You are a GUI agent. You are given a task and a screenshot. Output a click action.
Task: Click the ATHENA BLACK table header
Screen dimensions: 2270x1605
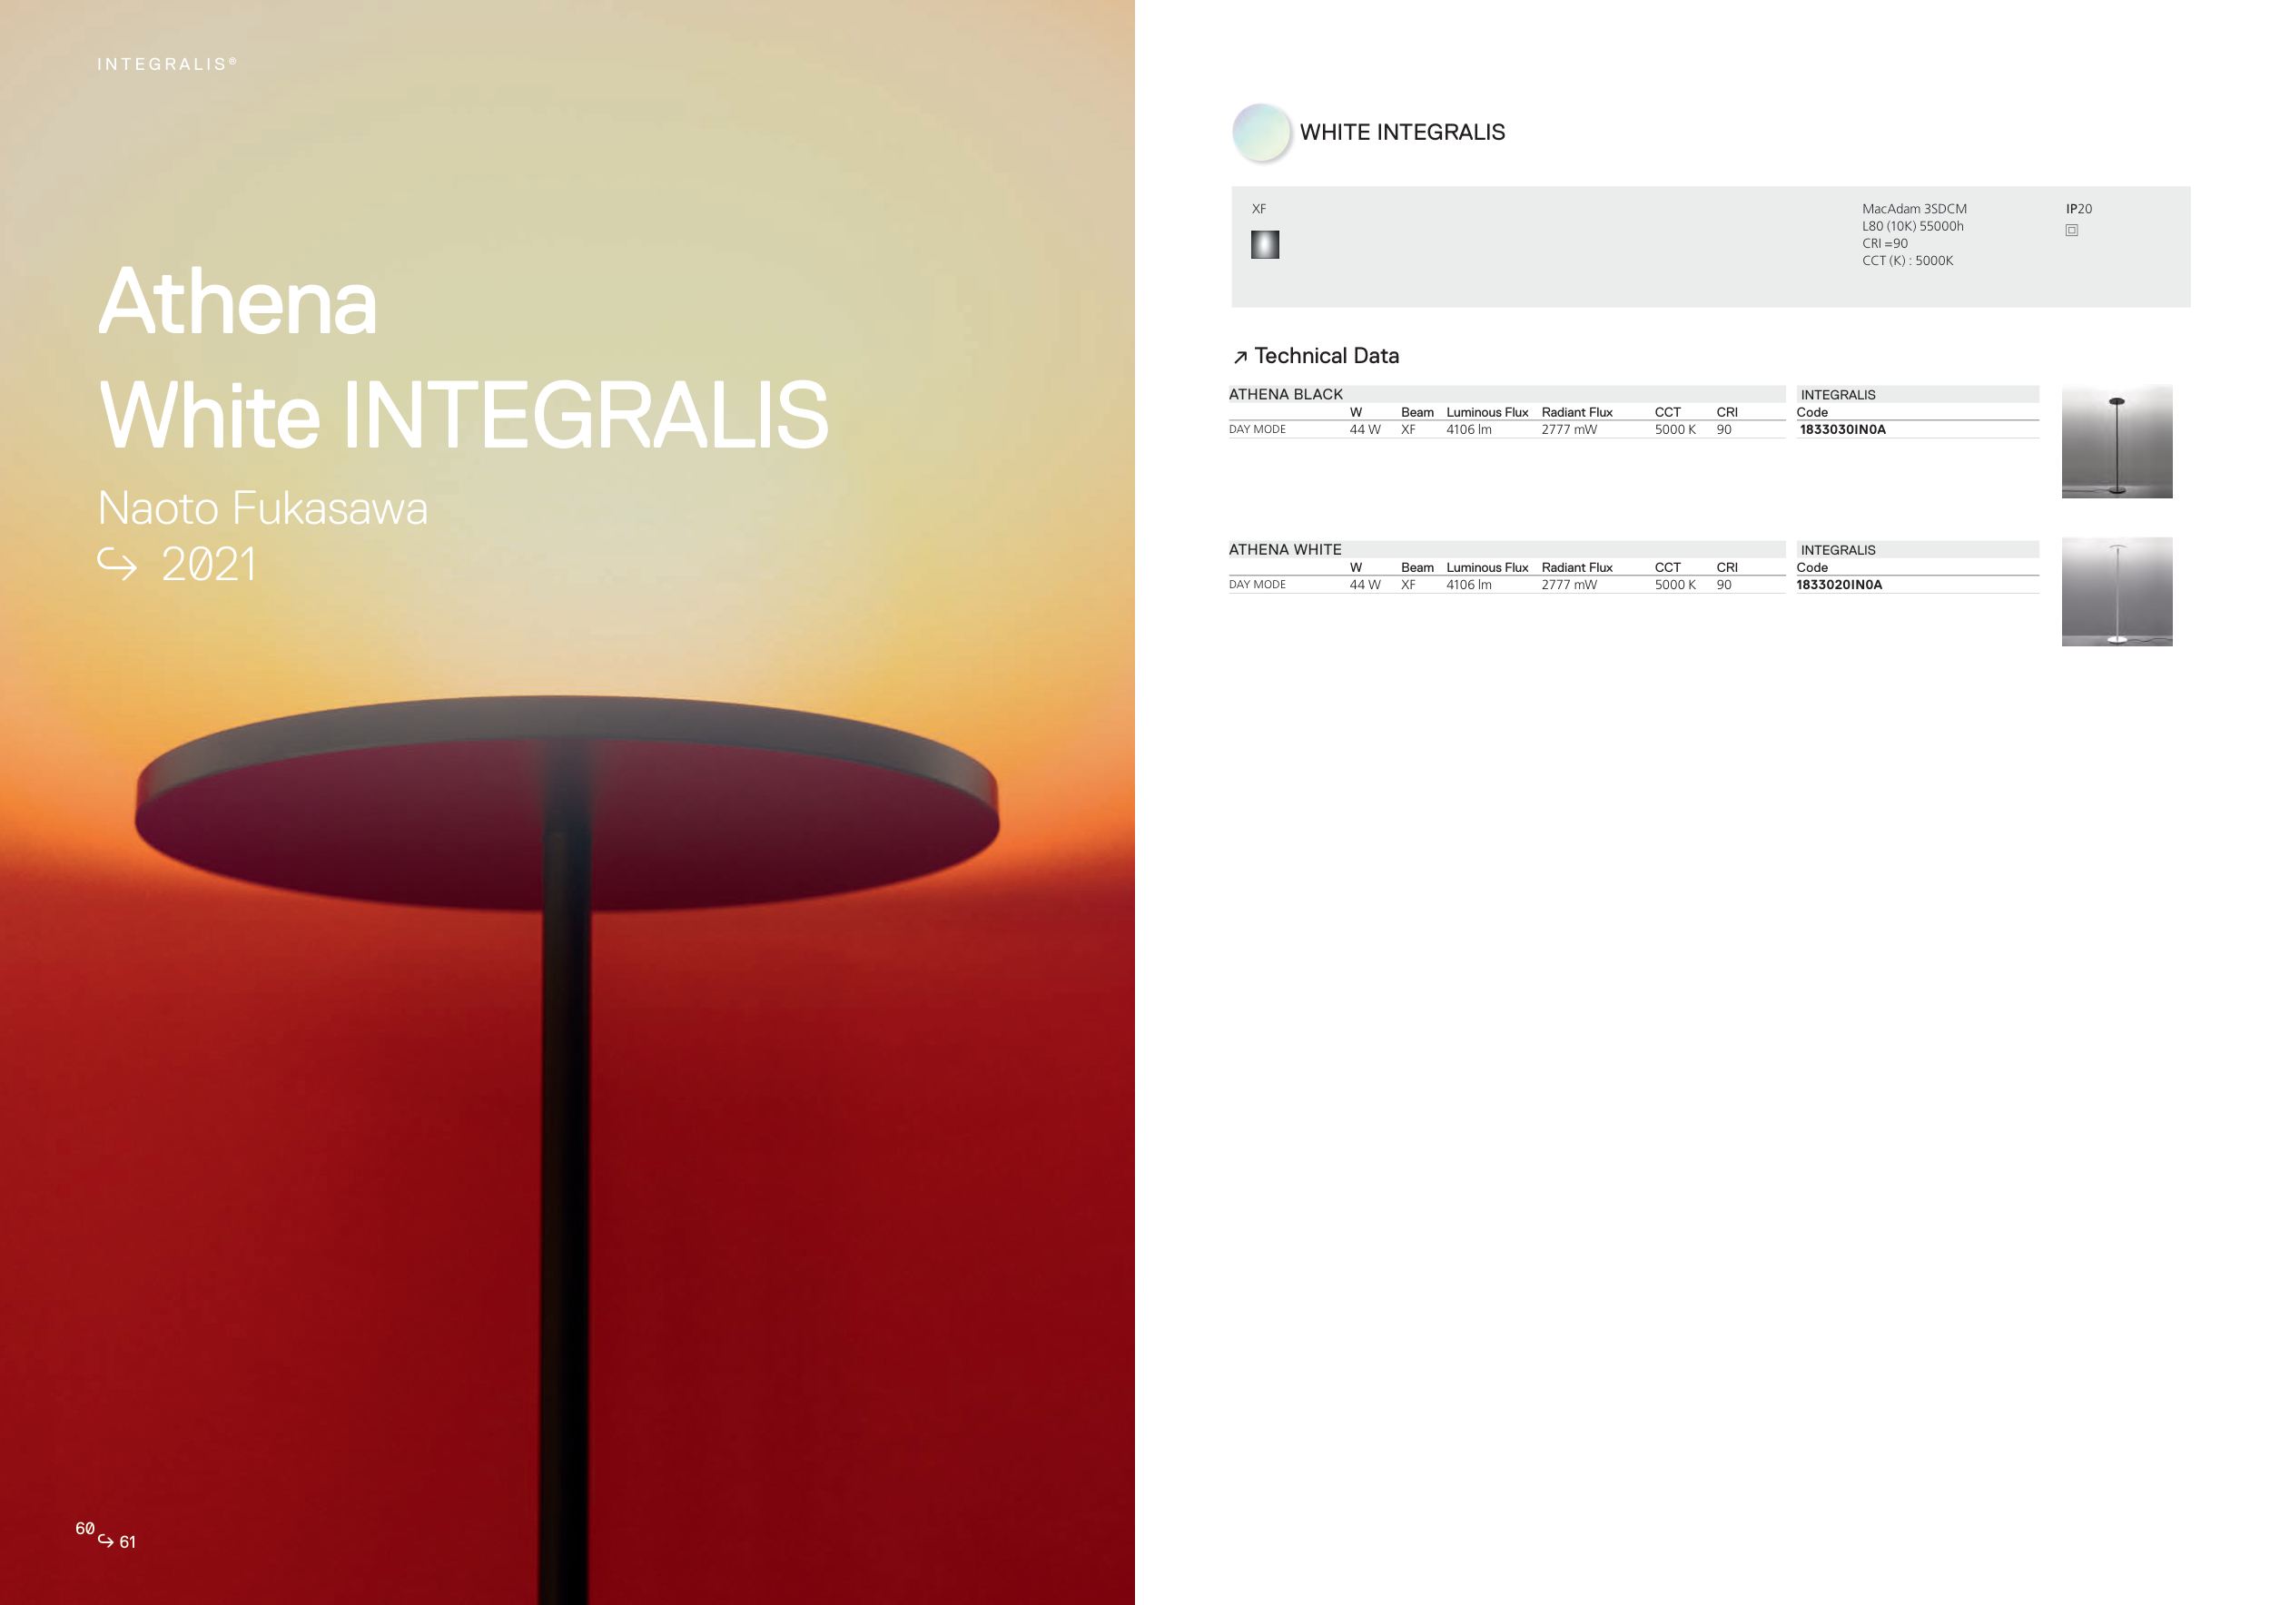(x=1286, y=394)
